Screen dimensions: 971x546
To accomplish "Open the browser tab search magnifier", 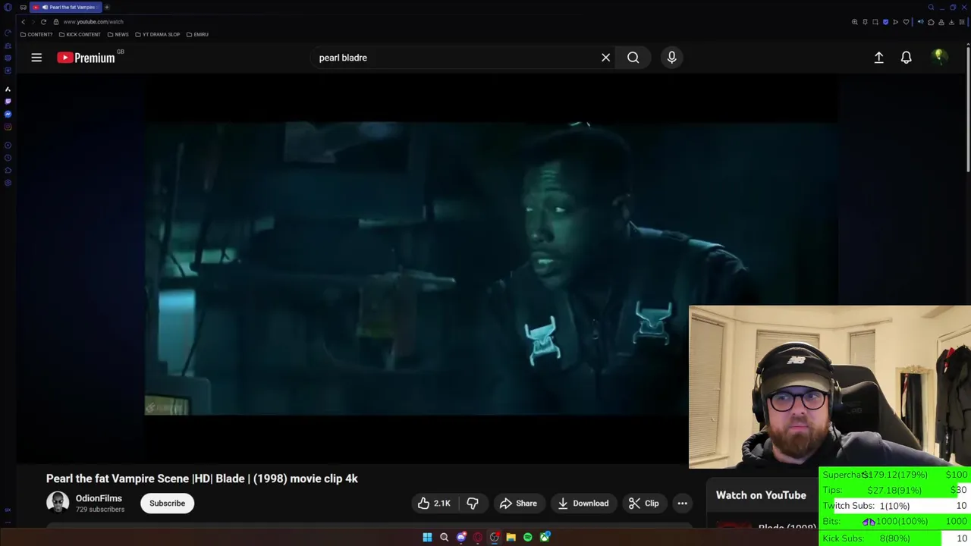I will 931,7.
